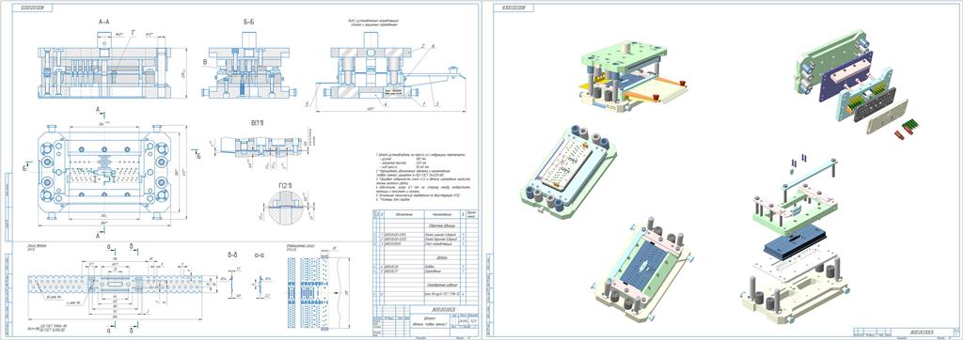Select the Б-Б section view label
Screen dimensions: 963x340
click(248, 22)
